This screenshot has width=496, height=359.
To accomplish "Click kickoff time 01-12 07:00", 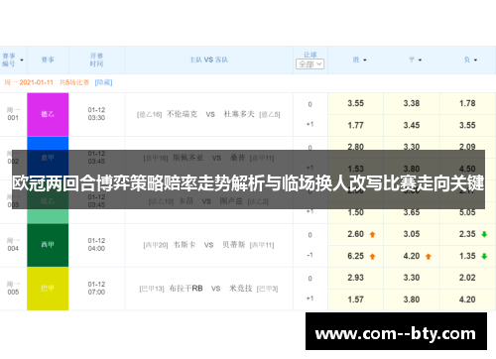I will coord(96,289).
